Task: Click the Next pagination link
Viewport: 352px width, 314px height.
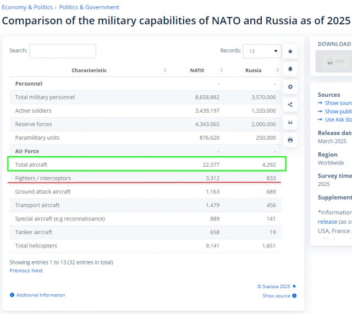Action: [x=37, y=271]
